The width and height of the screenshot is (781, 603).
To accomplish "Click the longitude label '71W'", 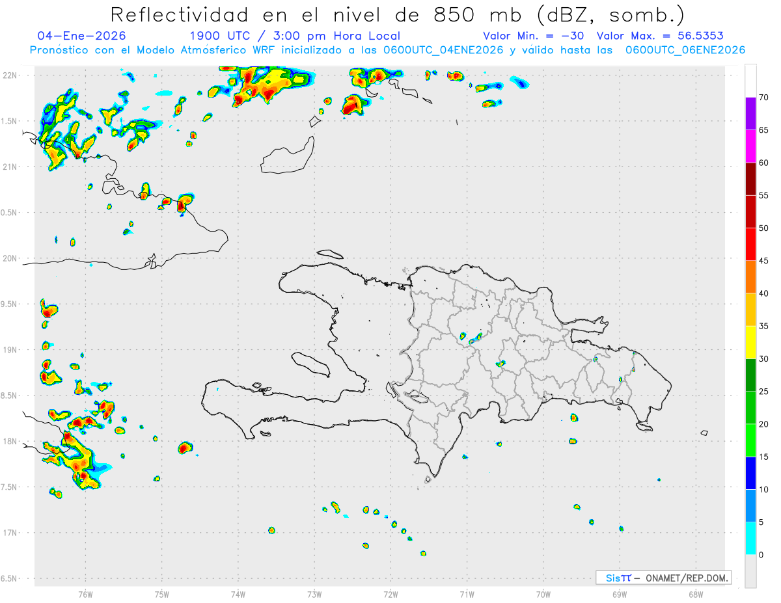I will (467, 594).
